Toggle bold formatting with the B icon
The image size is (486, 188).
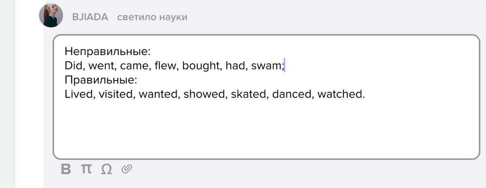[x=66, y=169]
